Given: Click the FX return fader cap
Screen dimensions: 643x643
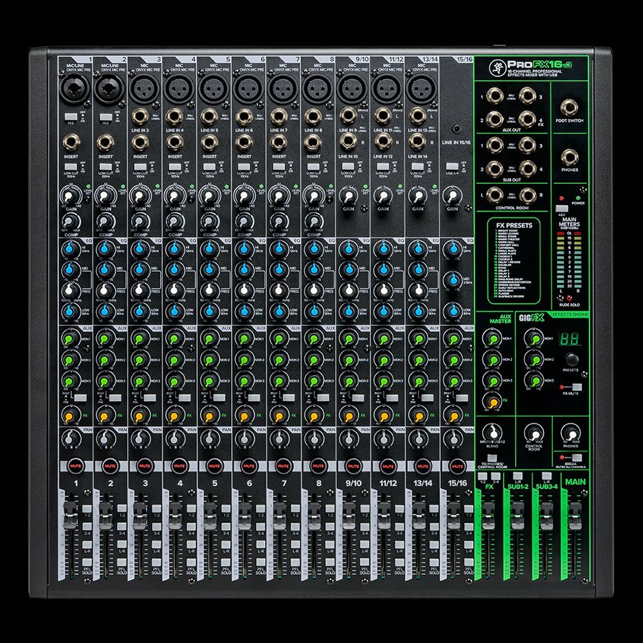Looking at the screenshot, I should [489, 516].
